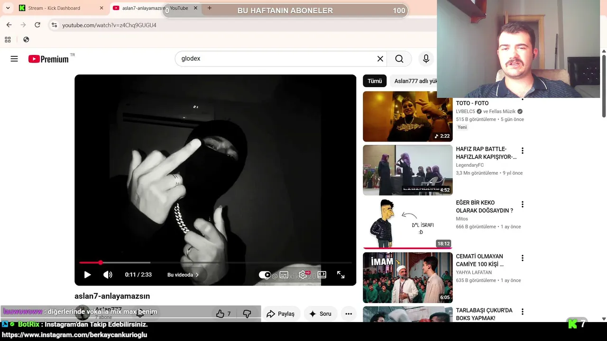607x341 pixels.
Task: Toggle the autoplay switch
Action: coord(265,275)
